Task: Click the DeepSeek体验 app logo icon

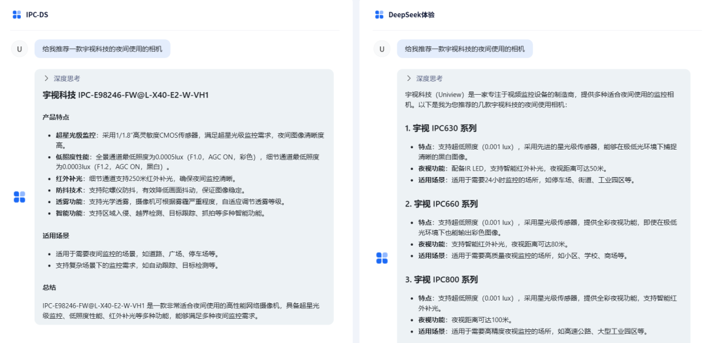Action: [379, 14]
